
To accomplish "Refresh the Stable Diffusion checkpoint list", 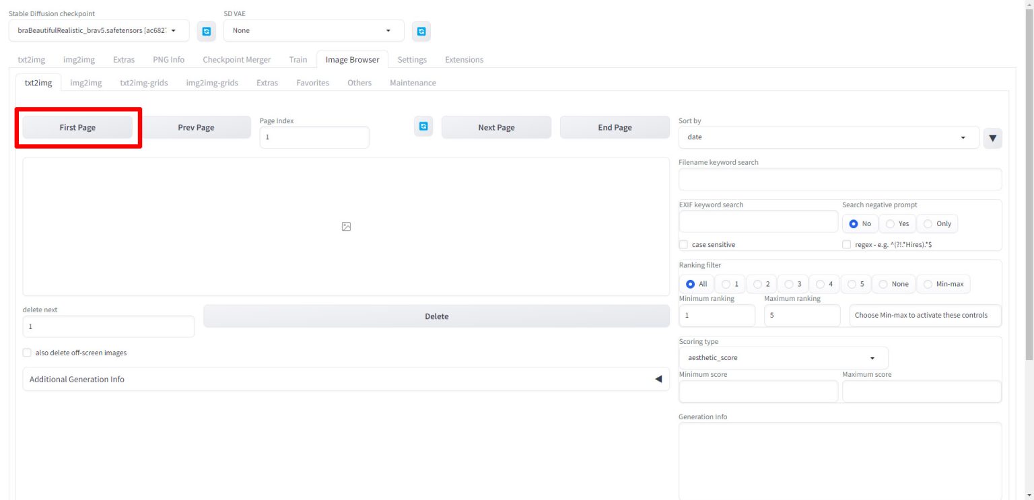I will (207, 31).
